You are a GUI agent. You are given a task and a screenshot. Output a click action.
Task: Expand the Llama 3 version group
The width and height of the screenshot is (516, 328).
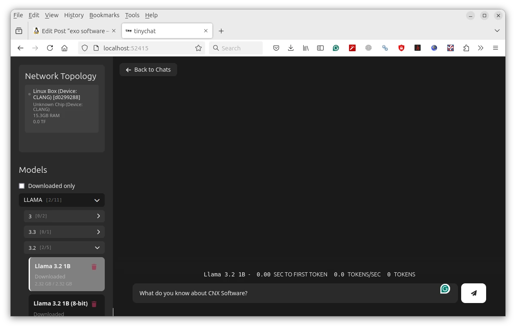click(64, 216)
